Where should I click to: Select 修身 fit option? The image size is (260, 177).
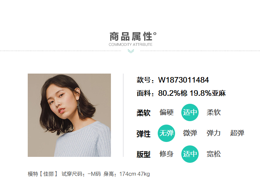coord(166,154)
